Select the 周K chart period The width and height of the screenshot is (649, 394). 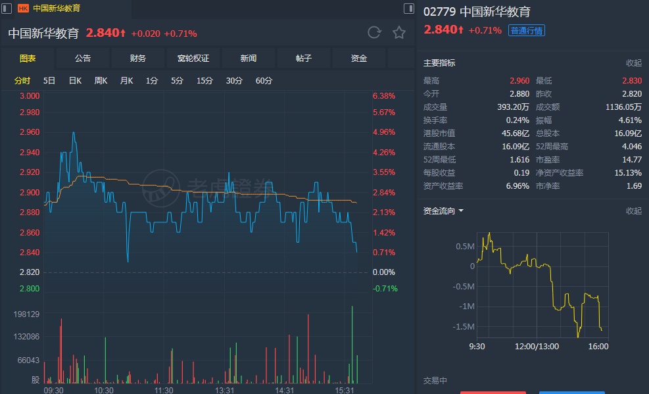click(101, 81)
